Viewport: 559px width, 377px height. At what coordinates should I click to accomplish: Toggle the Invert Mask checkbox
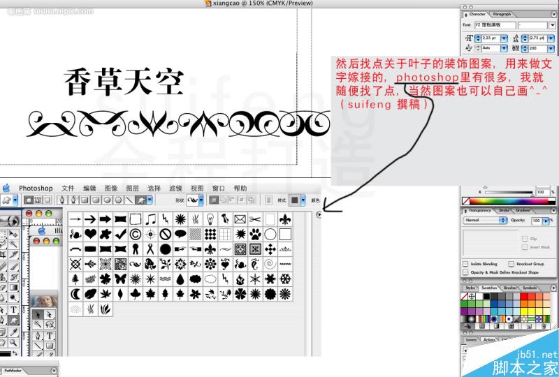(525, 247)
